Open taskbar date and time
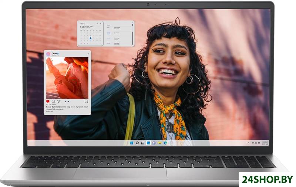The height and width of the screenshot is (187, 296). [x=265, y=143]
